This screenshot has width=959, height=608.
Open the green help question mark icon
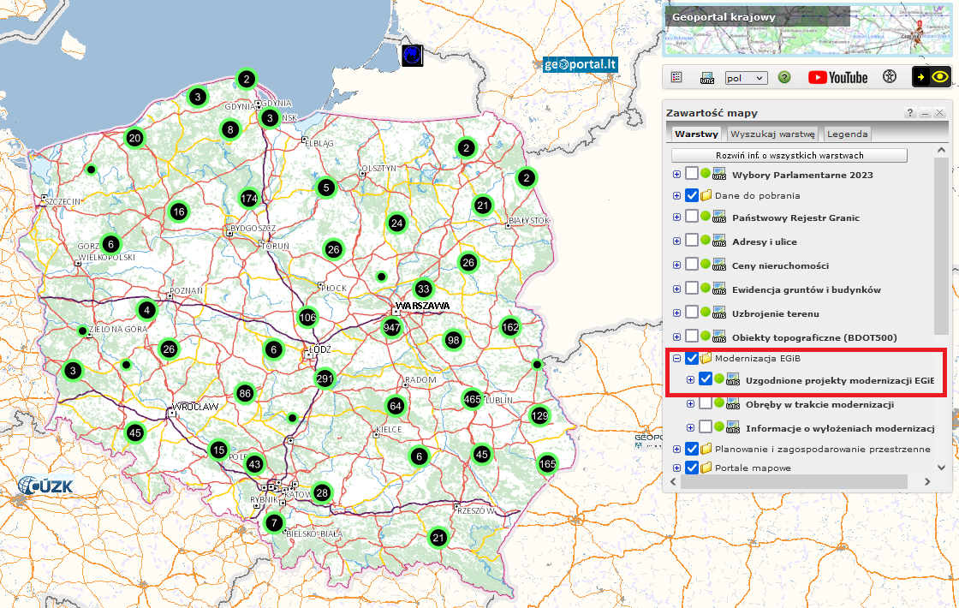784,77
